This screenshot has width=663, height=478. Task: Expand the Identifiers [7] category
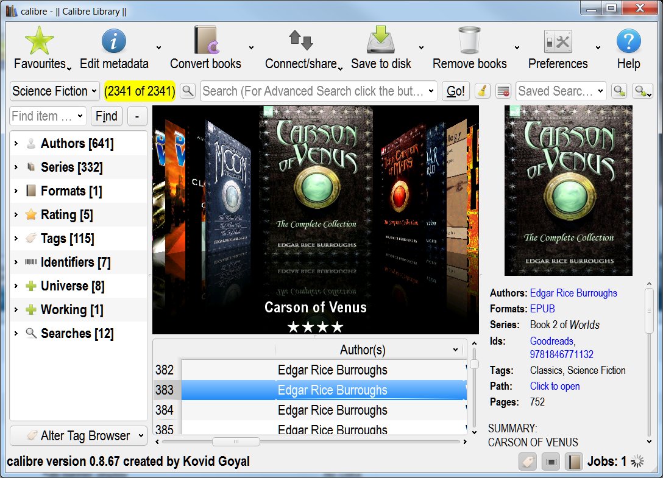(16, 262)
